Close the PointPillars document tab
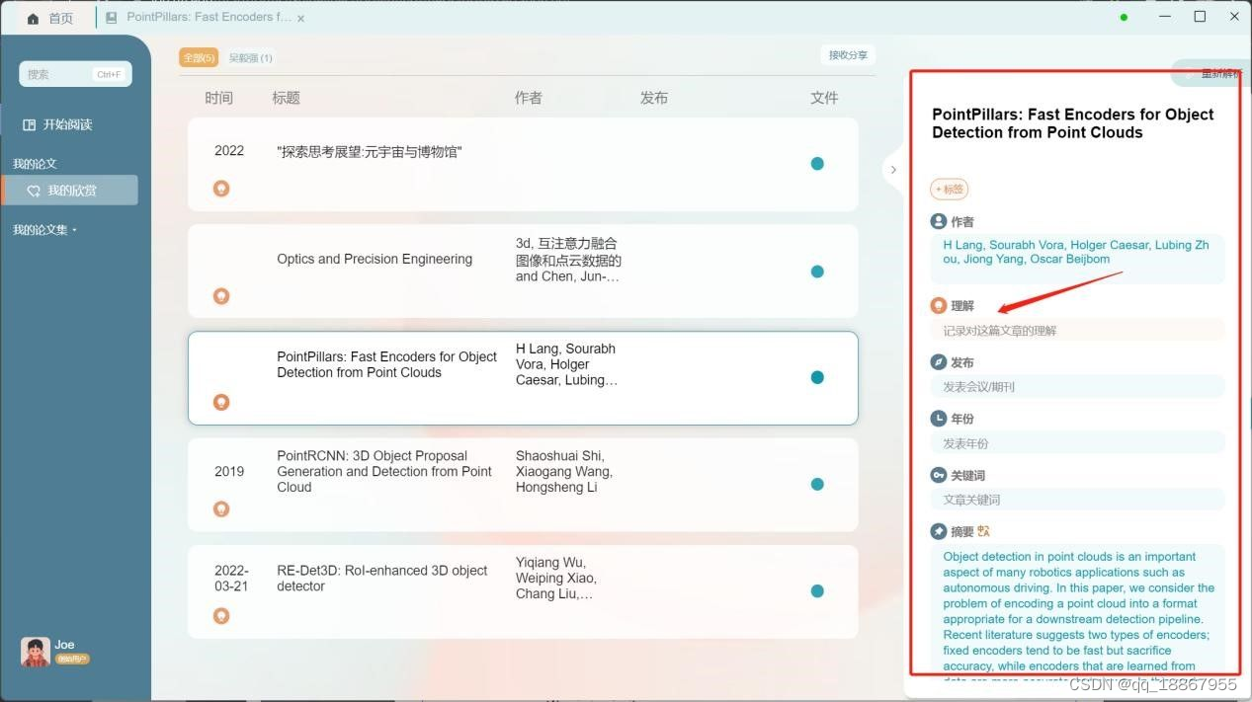The width and height of the screenshot is (1252, 702). (x=300, y=18)
